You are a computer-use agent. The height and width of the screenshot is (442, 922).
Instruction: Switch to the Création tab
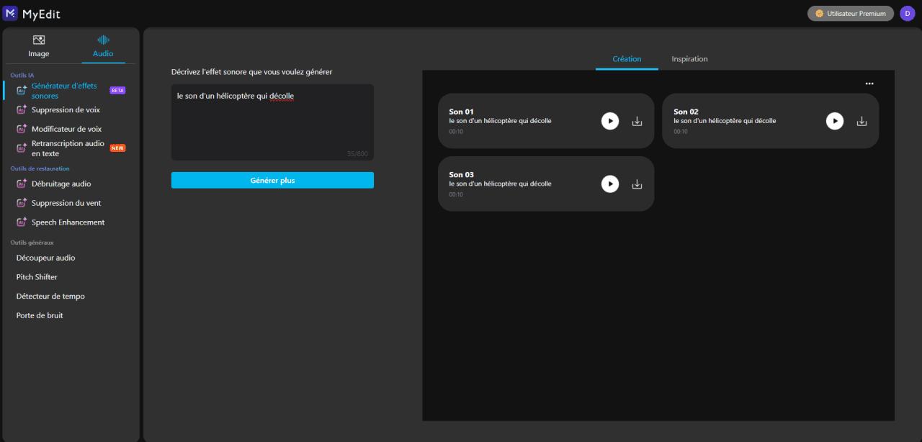tap(627, 59)
